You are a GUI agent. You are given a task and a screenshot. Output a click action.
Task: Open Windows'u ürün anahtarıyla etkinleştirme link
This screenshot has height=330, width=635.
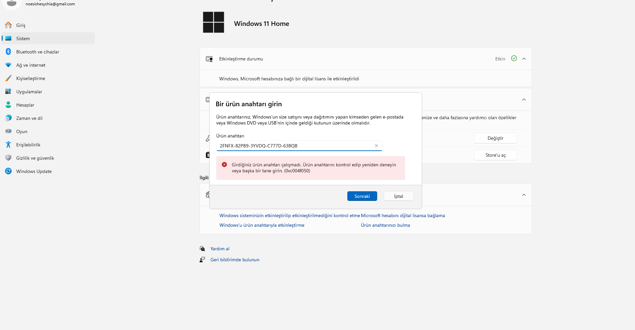(x=262, y=225)
